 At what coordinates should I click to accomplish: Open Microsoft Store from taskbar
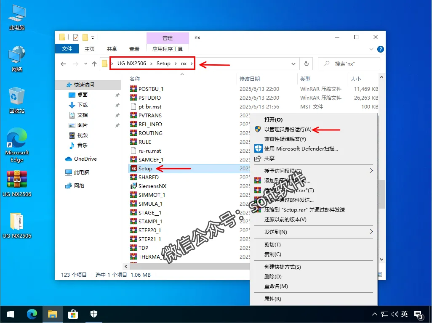pyautogui.click(x=73, y=314)
